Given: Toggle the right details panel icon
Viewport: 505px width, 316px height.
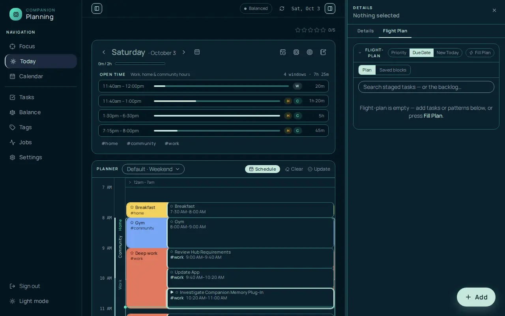Looking at the screenshot, I should tap(330, 8).
